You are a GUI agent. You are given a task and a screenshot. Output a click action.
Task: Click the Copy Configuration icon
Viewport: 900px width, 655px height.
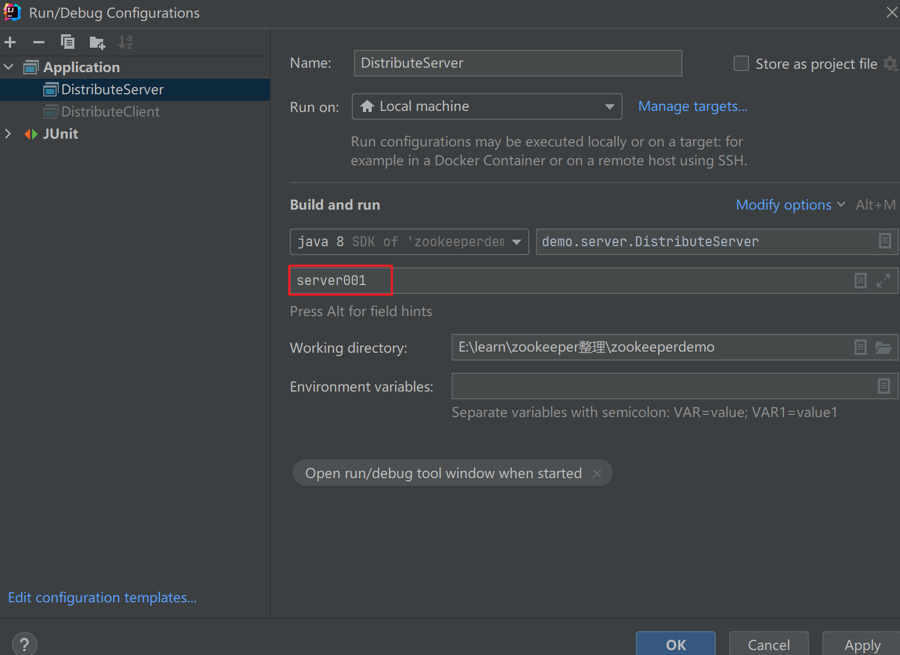[68, 42]
